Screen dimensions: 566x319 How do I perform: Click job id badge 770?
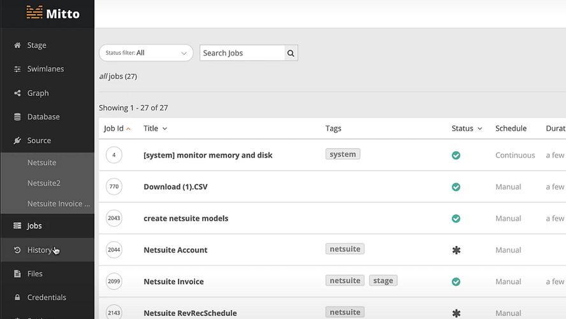coord(113,186)
